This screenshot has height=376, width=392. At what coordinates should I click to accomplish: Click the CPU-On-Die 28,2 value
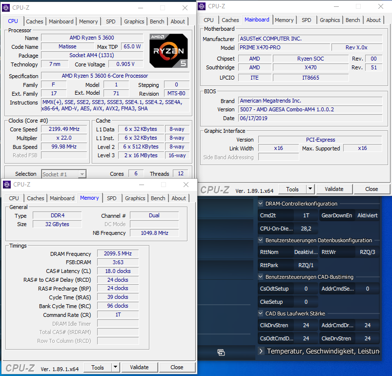tap(306, 229)
